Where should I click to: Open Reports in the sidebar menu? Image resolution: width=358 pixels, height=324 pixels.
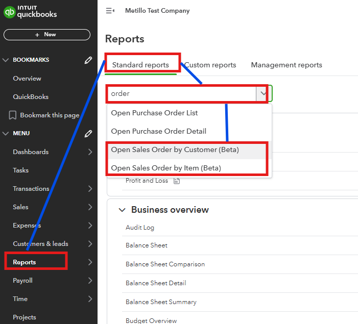pos(25,262)
